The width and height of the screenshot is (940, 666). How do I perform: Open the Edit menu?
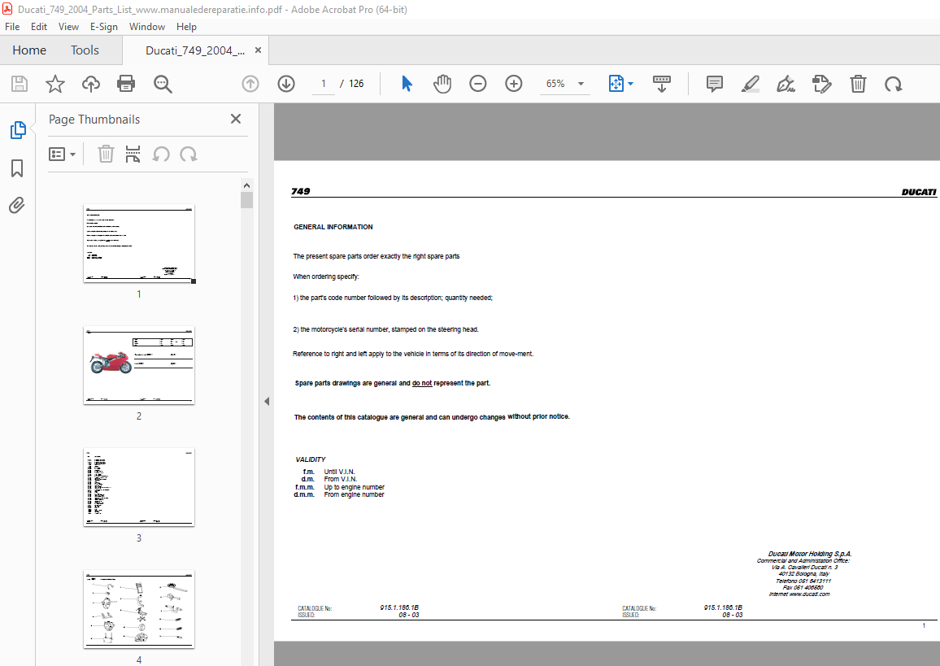(39, 26)
